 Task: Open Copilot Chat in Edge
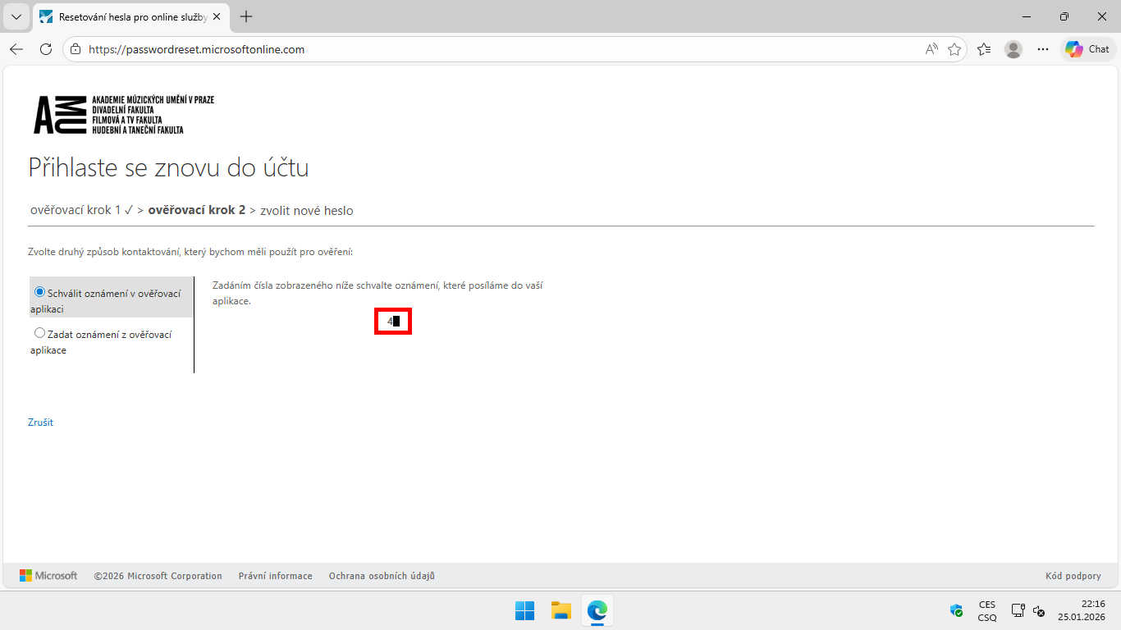click(x=1087, y=48)
